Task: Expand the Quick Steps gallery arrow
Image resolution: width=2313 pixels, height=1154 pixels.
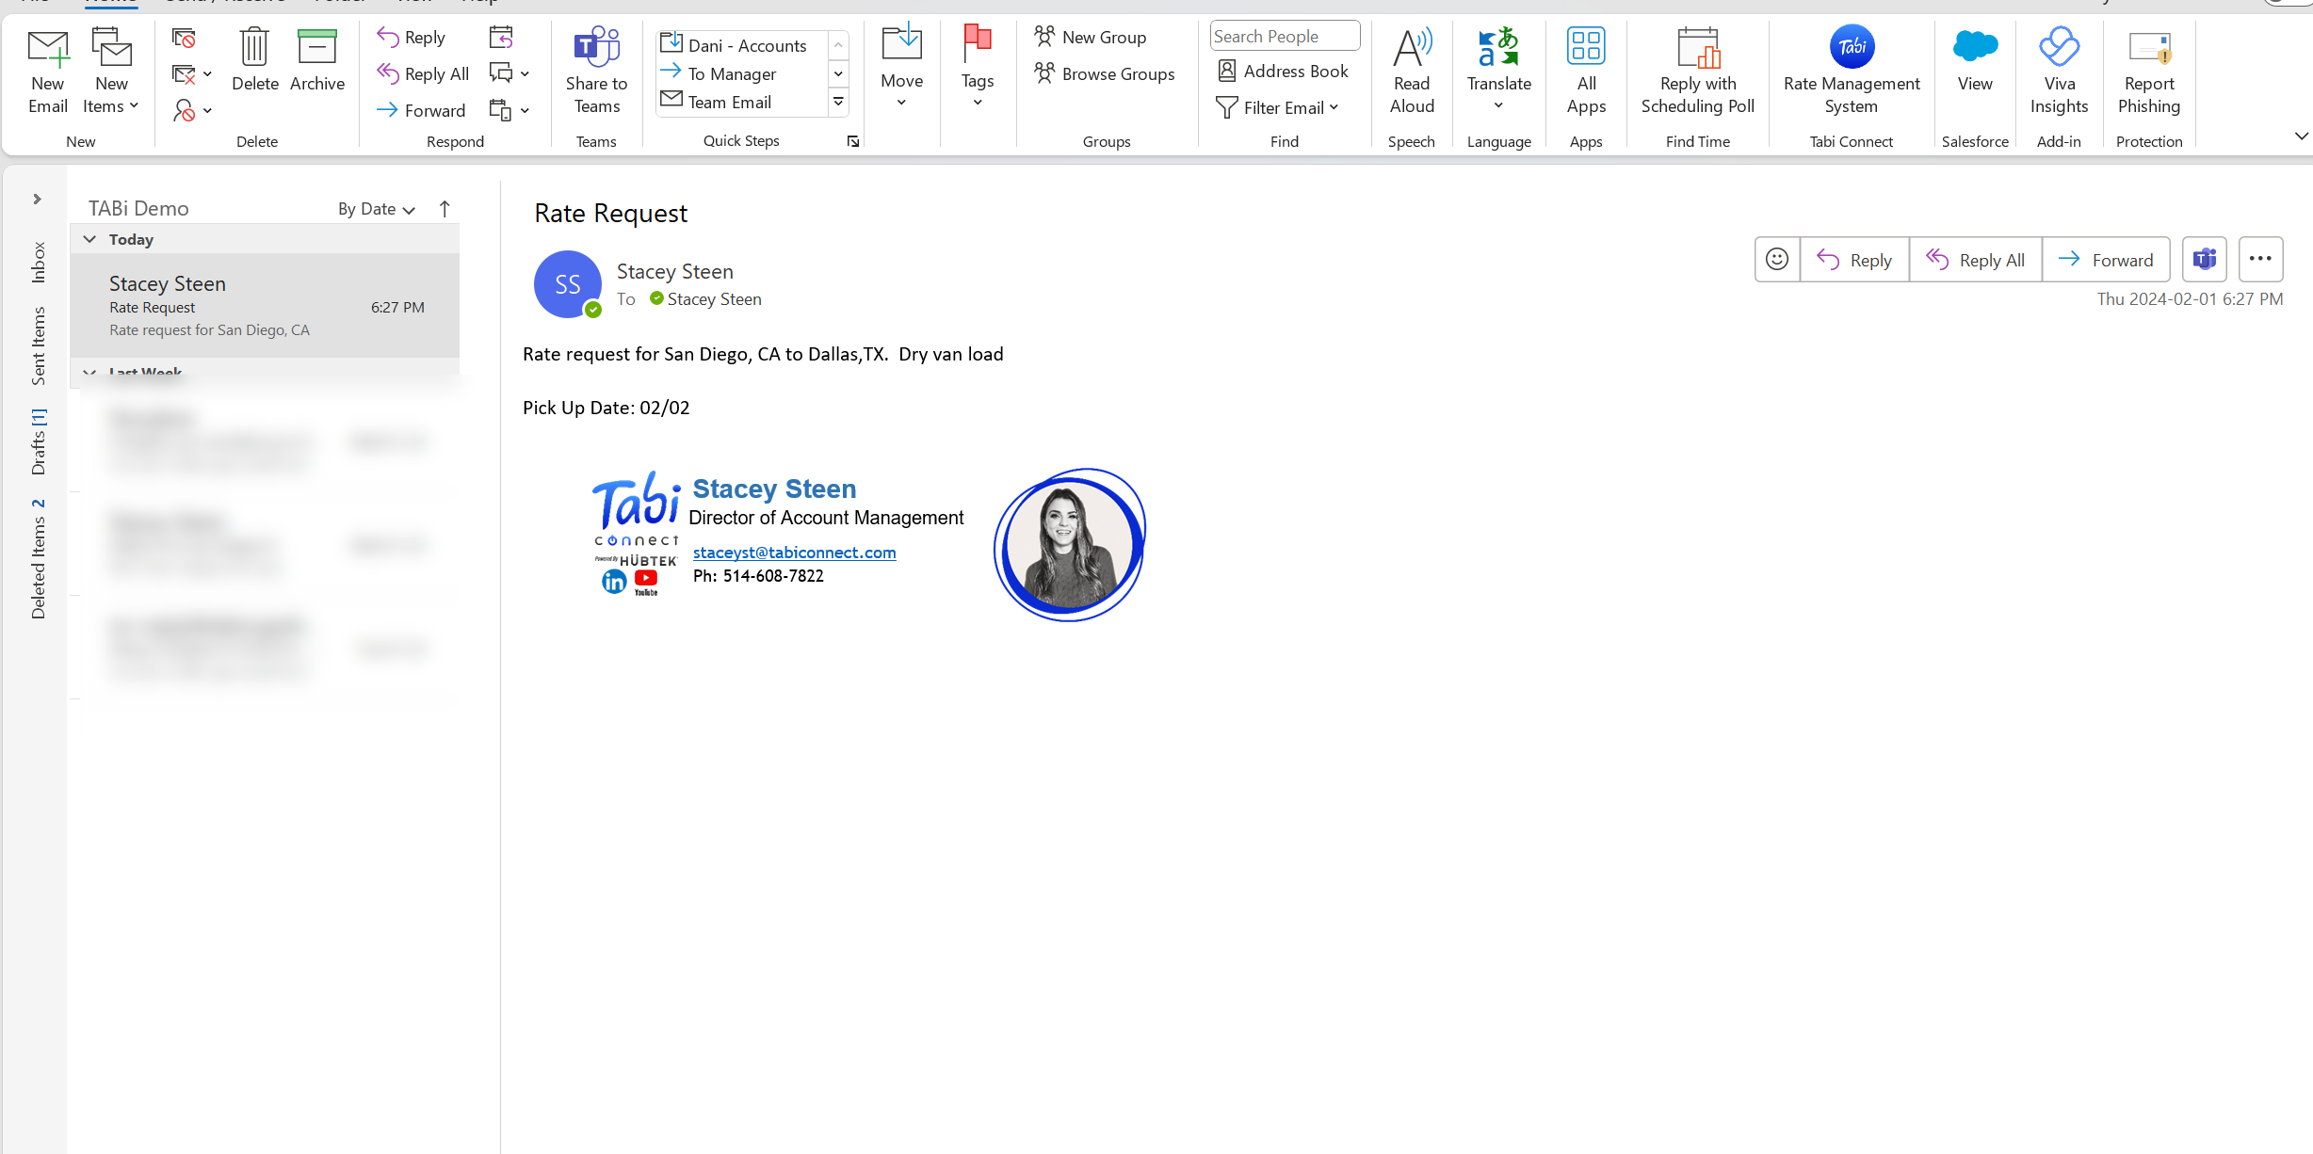Action: (838, 102)
